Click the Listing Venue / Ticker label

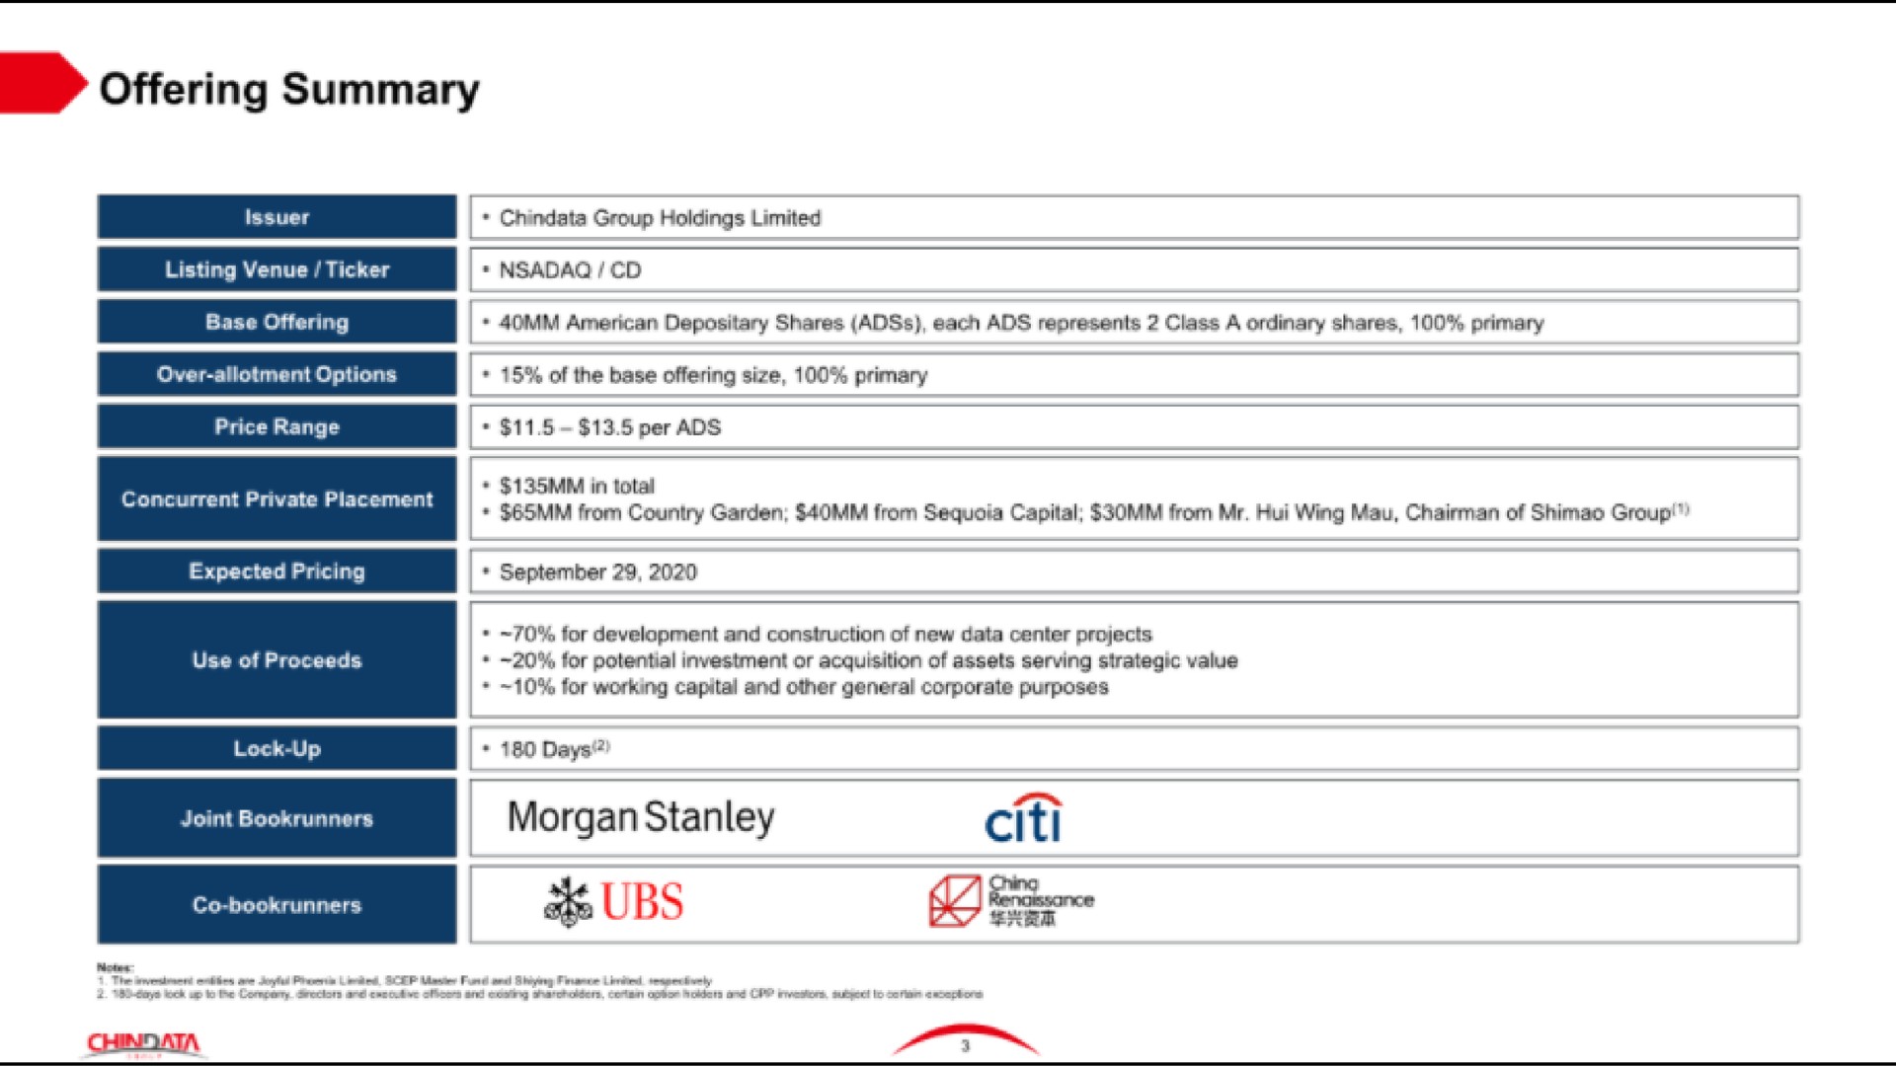click(276, 269)
